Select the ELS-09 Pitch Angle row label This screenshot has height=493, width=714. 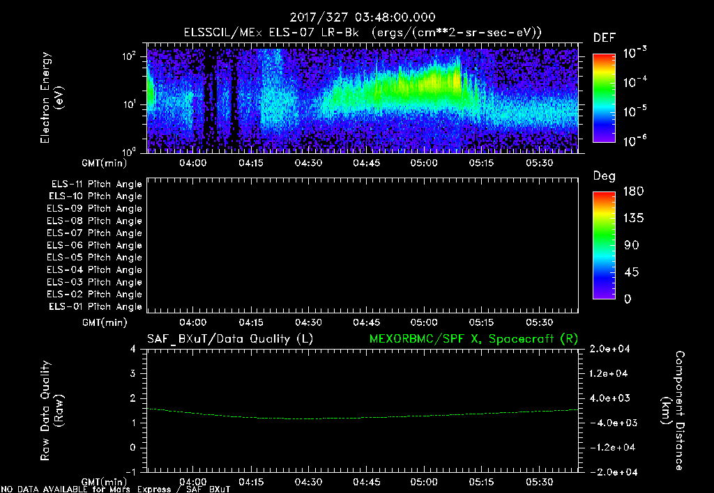(x=95, y=209)
